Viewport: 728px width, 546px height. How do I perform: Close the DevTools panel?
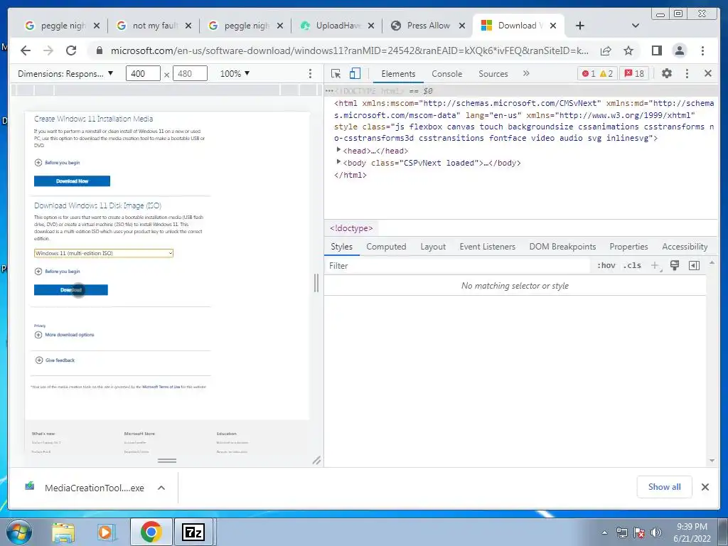tap(708, 73)
